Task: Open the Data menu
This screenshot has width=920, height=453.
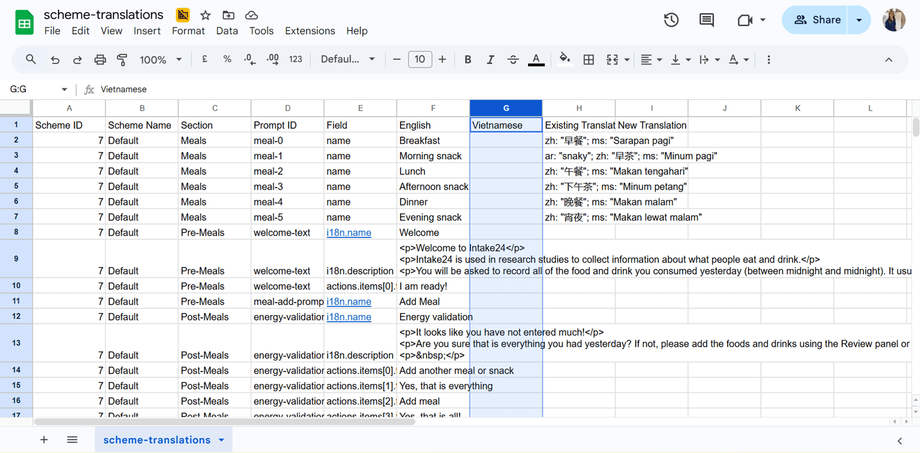Action: click(227, 31)
